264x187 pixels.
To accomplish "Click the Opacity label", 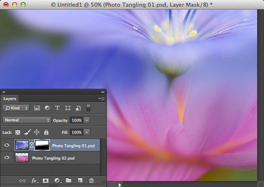I will pyautogui.click(x=61, y=121).
